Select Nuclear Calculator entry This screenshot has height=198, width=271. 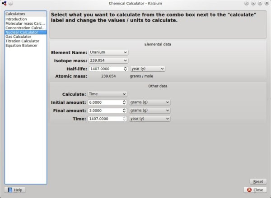[x=26, y=32]
